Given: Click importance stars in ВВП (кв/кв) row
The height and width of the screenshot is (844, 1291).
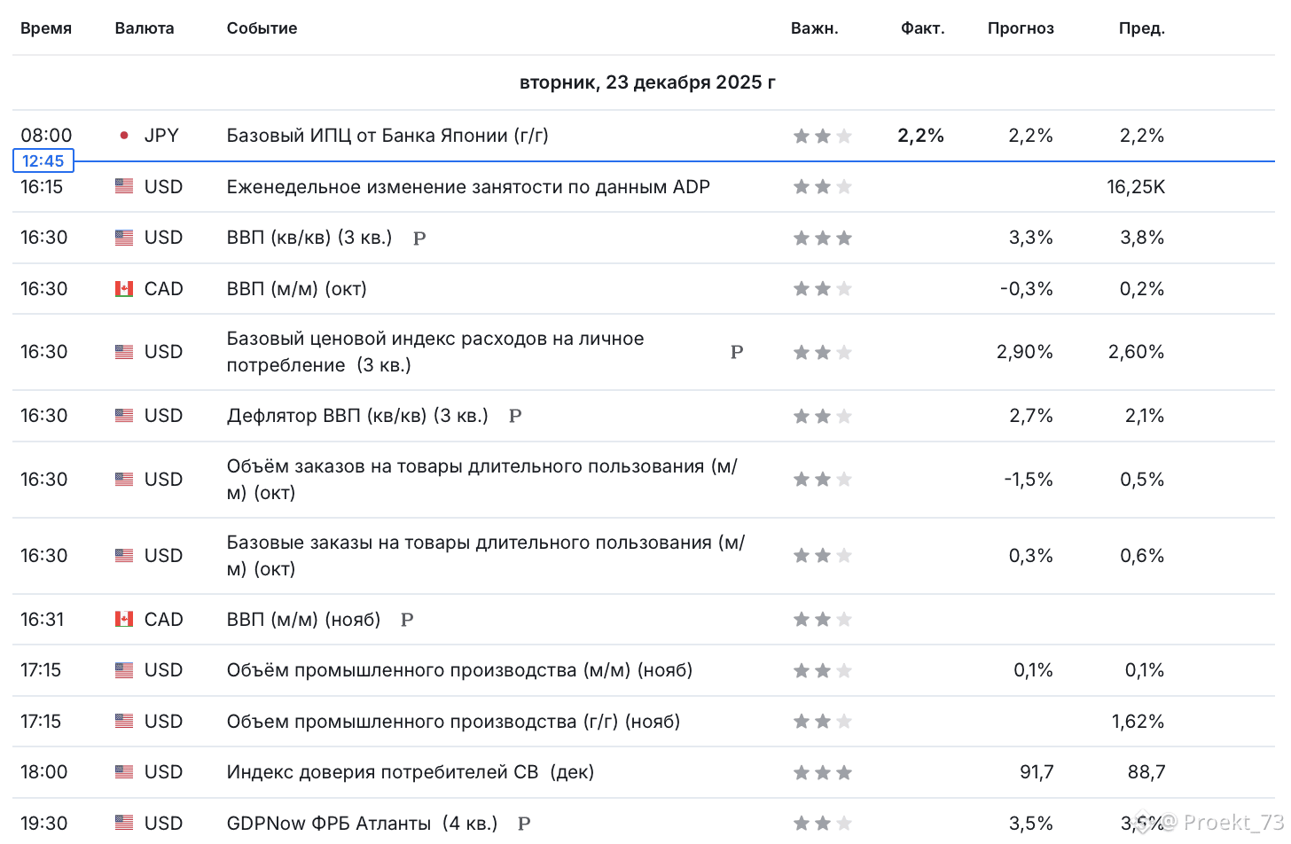Looking at the screenshot, I should point(822,238).
